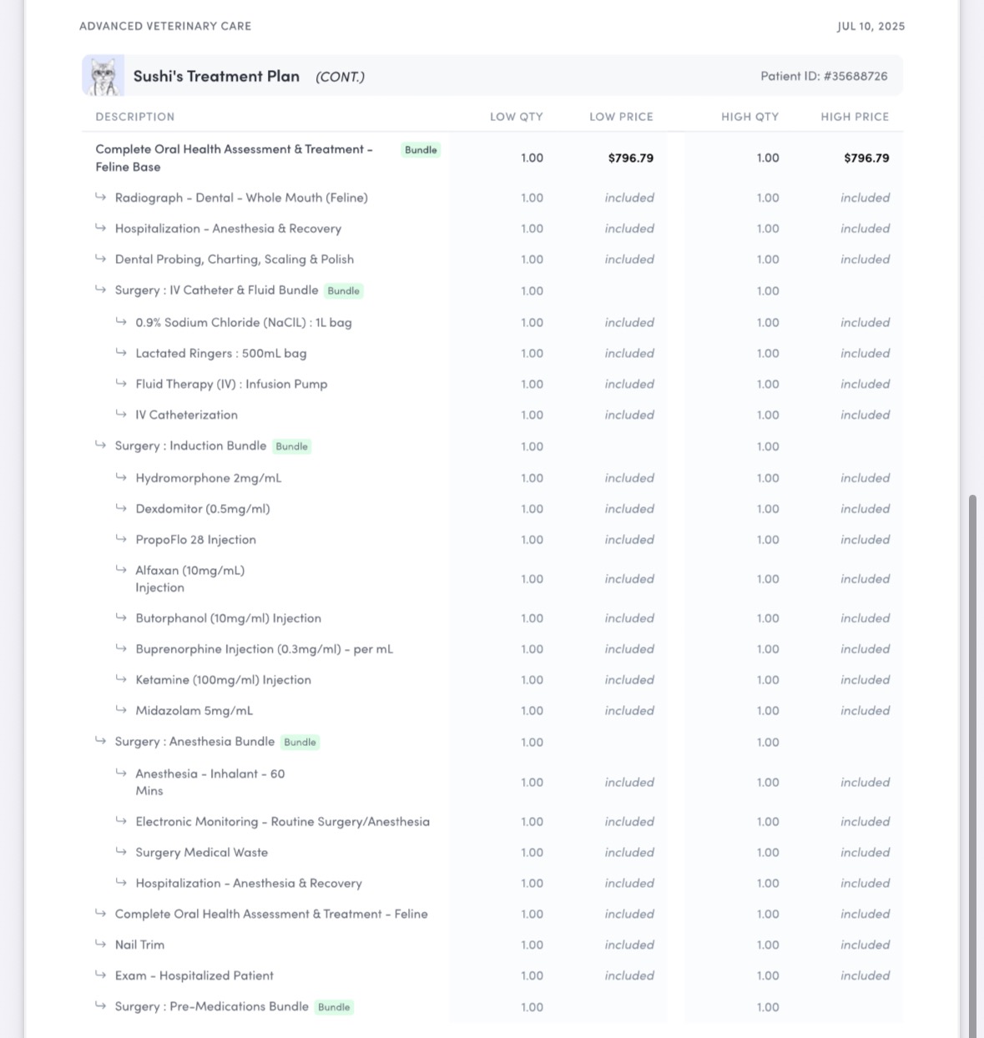Click the LOW PRICE column header
The image size is (984, 1038).
(x=622, y=117)
